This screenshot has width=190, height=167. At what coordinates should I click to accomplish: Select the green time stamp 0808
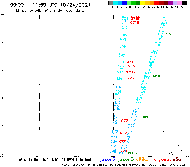tap(132, 153)
